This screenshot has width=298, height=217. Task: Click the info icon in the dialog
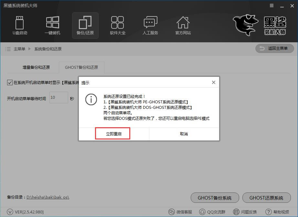(x=91, y=99)
